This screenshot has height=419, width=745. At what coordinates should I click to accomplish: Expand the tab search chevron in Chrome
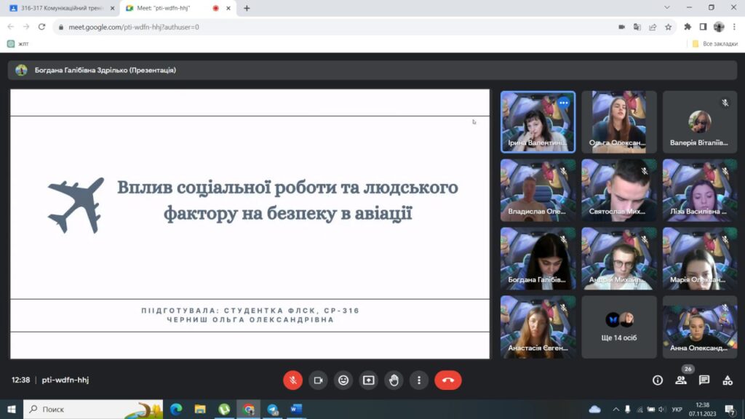[x=667, y=7]
